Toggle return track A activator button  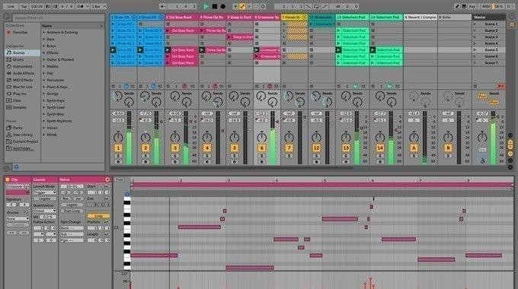point(414,148)
